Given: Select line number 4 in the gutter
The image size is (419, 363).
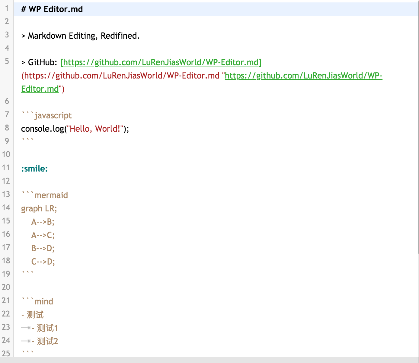Looking at the screenshot, I should [7, 48].
